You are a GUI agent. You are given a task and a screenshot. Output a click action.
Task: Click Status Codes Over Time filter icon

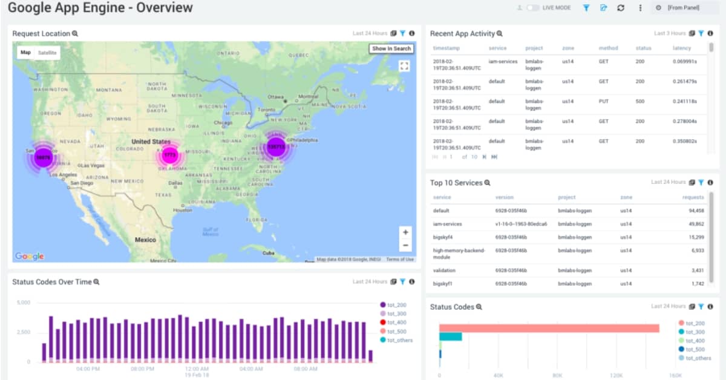point(402,281)
